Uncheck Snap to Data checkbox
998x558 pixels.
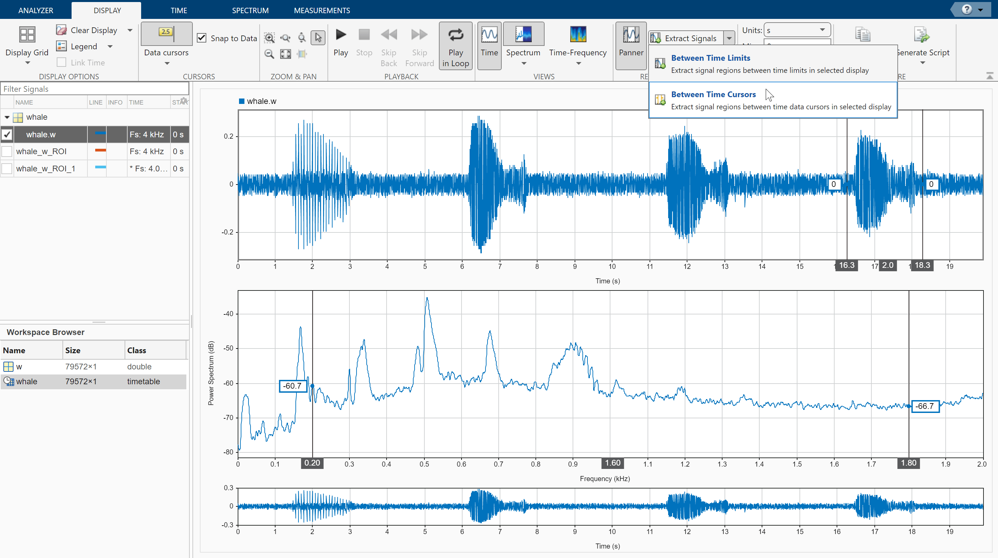[202, 38]
